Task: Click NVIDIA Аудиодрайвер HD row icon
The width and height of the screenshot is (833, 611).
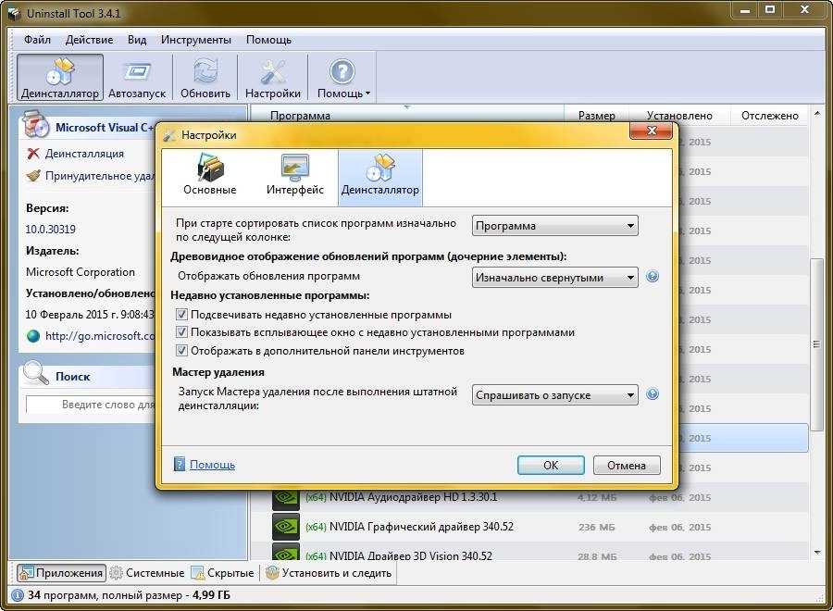Action: [286, 497]
